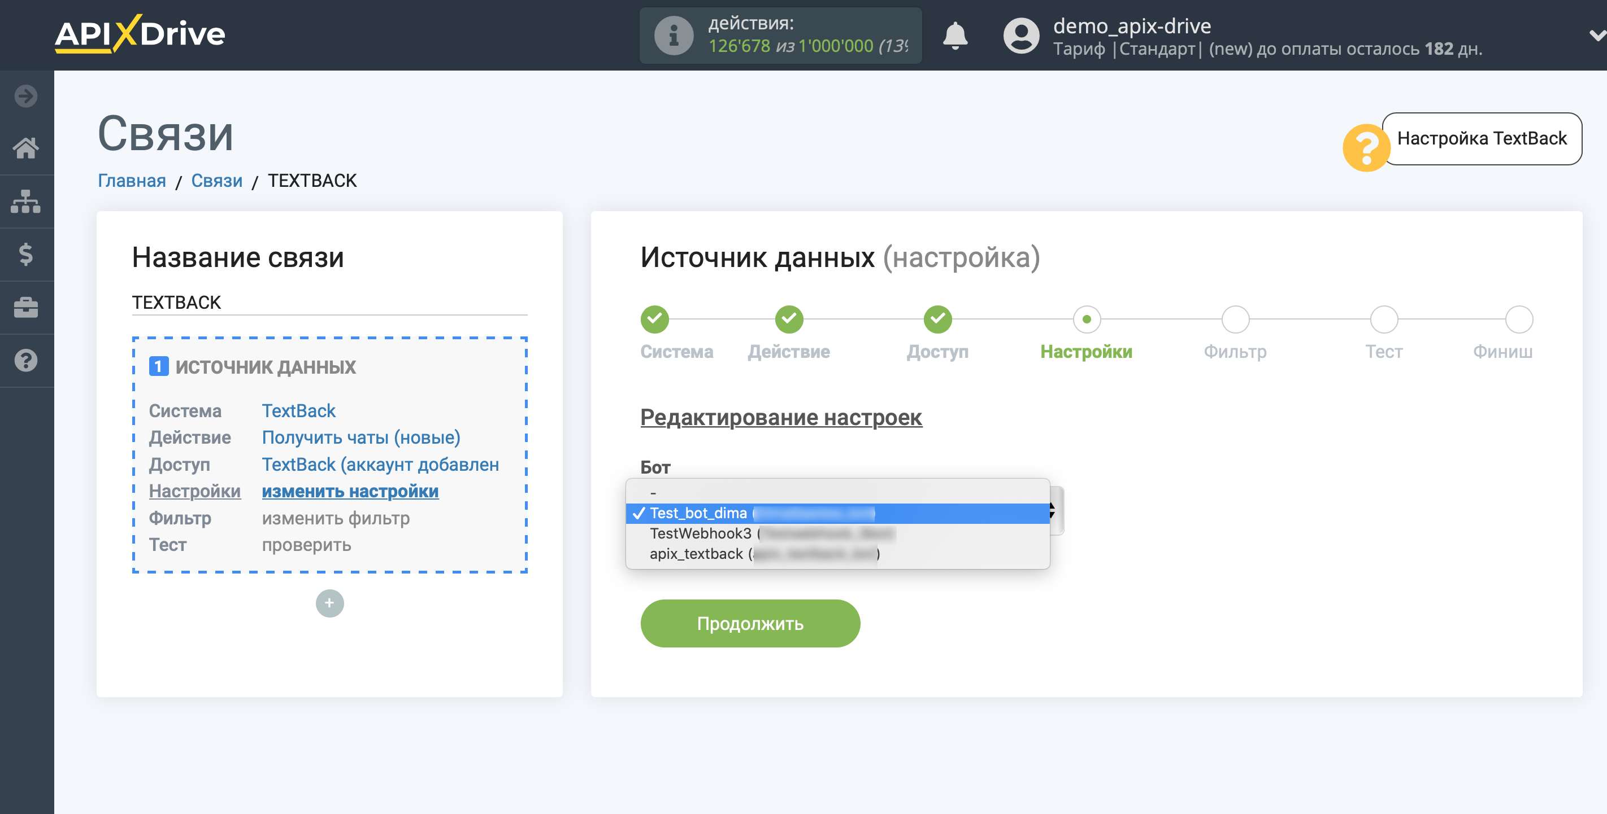Viewport: 1607px width, 814px height.
Task: Click demo_apix-drive username
Action: click(1132, 26)
